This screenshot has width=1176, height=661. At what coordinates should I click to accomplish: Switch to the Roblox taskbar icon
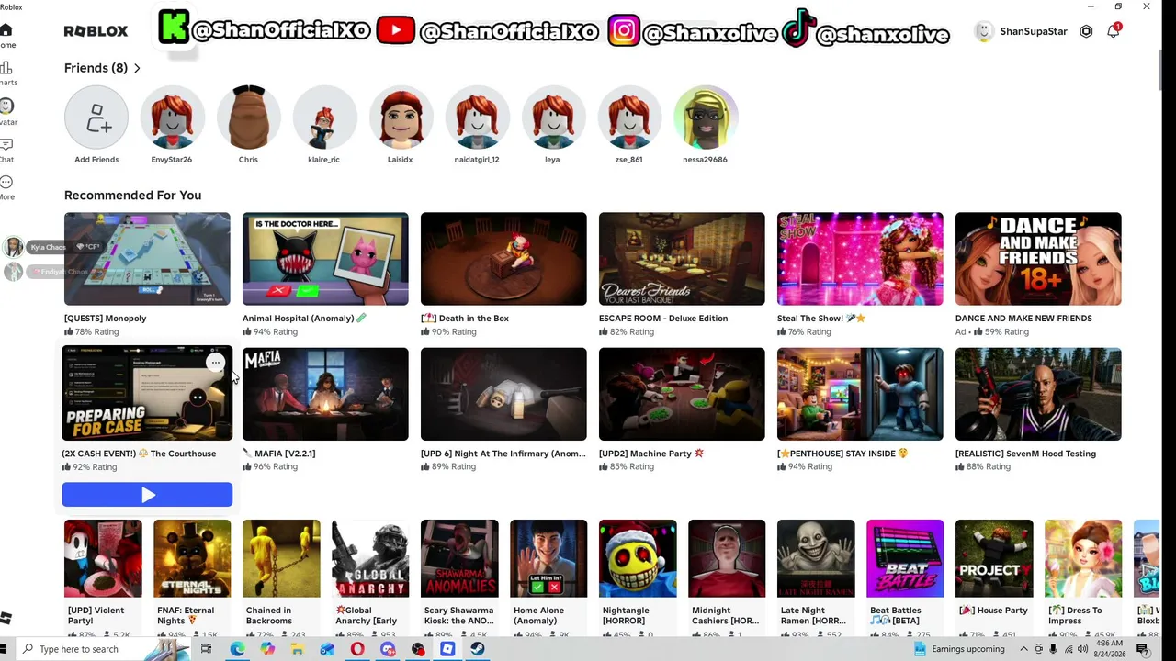click(447, 649)
